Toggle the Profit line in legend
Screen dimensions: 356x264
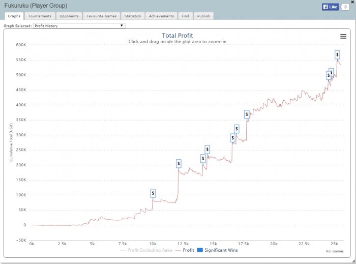[185, 250]
